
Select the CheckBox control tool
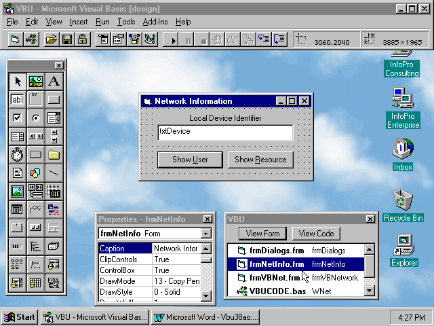(x=17, y=118)
